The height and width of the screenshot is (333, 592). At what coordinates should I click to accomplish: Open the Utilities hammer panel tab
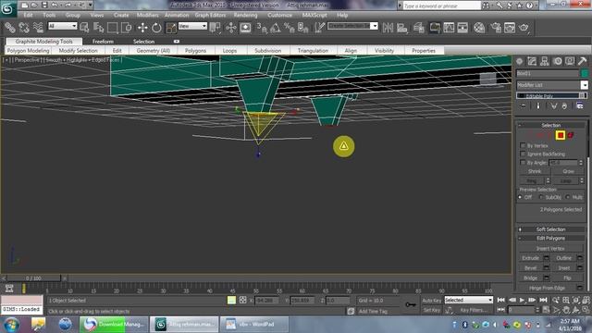(x=582, y=61)
